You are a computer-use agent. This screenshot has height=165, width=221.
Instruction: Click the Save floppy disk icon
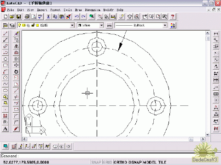18,16
